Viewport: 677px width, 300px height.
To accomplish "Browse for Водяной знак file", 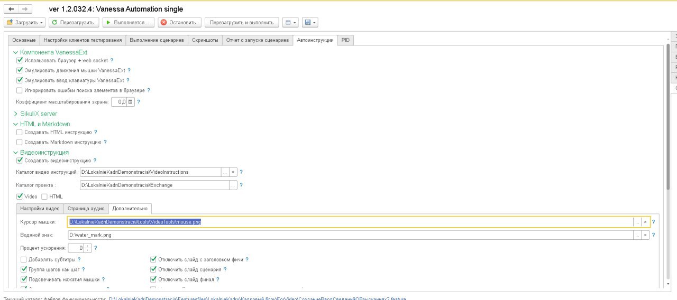I will [637, 235].
